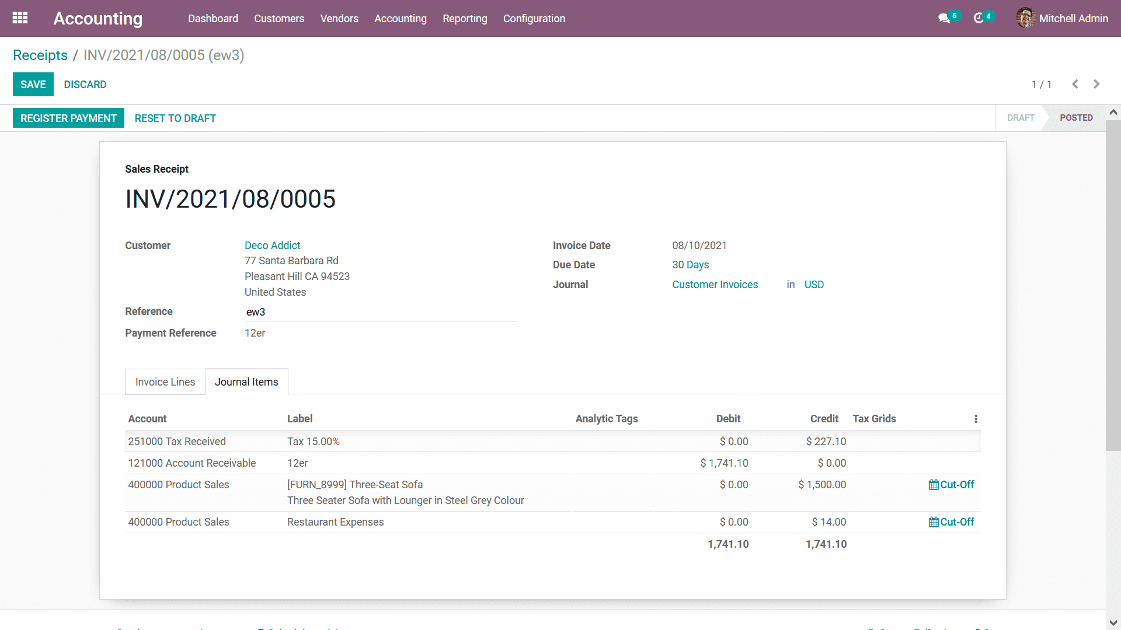Image resolution: width=1121 pixels, height=630 pixels.
Task: Click the Restaurant Expenses label
Action: click(335, 522)
